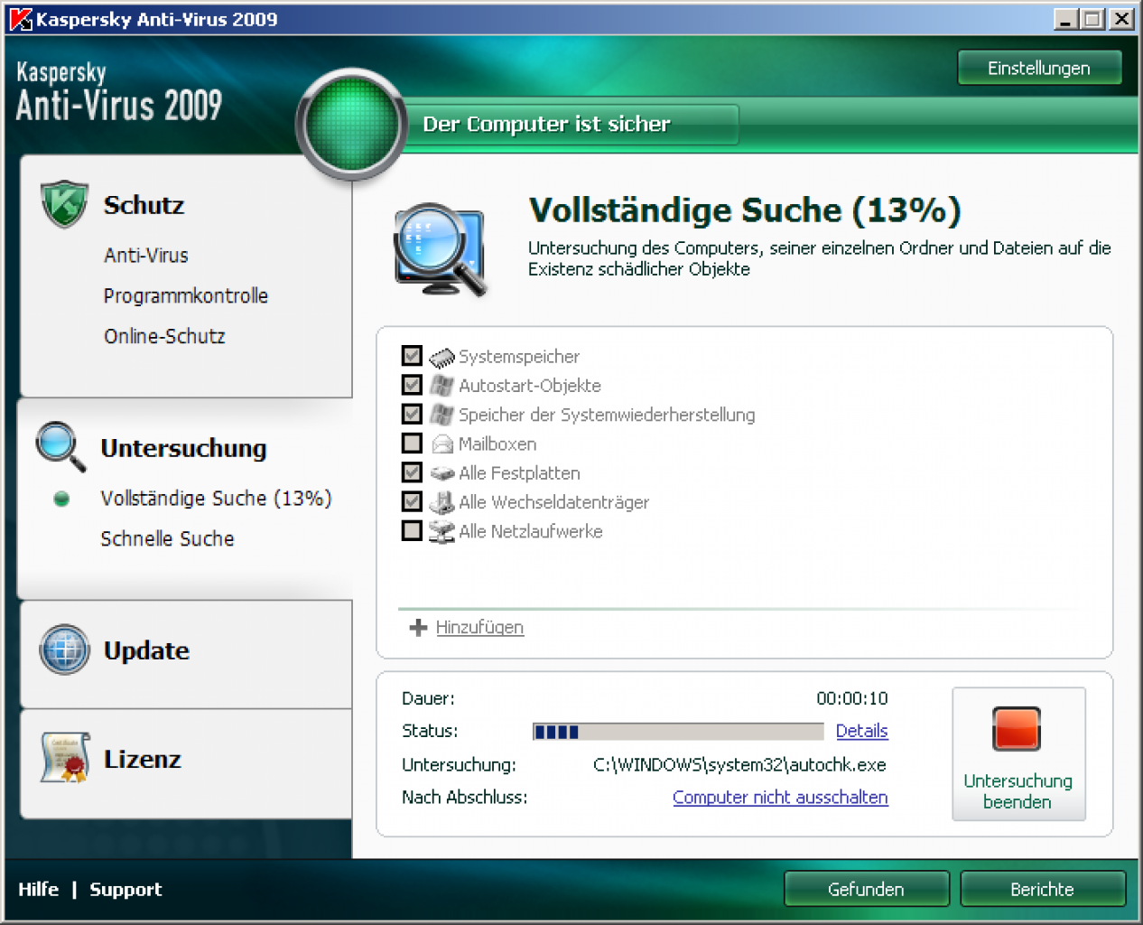The height and width of the screenshot is (925, 1143).
Task: Select Vollständige Suche (13%) in sidebar
Action: (x=216, y=498)
